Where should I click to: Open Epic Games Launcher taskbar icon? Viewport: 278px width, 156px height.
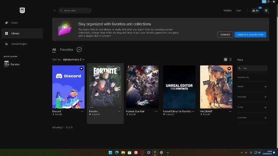[155, 153]
